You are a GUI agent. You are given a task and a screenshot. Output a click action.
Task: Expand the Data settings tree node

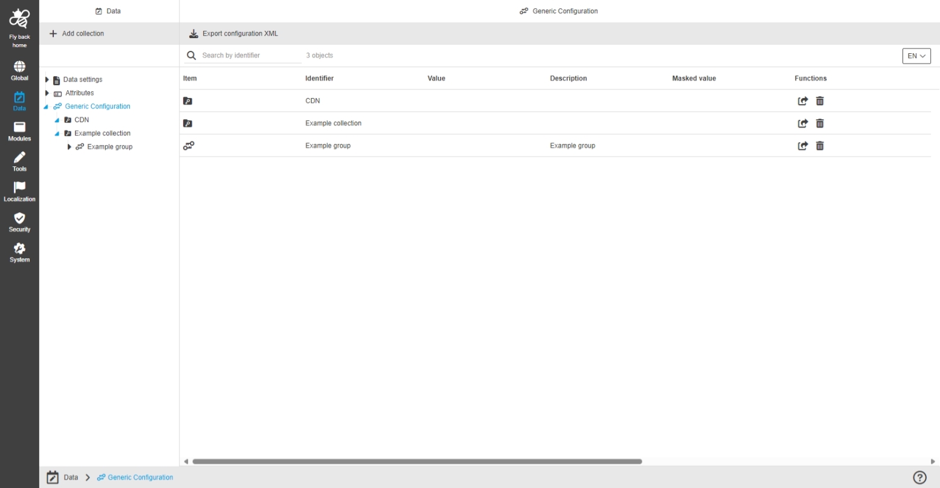47,80
